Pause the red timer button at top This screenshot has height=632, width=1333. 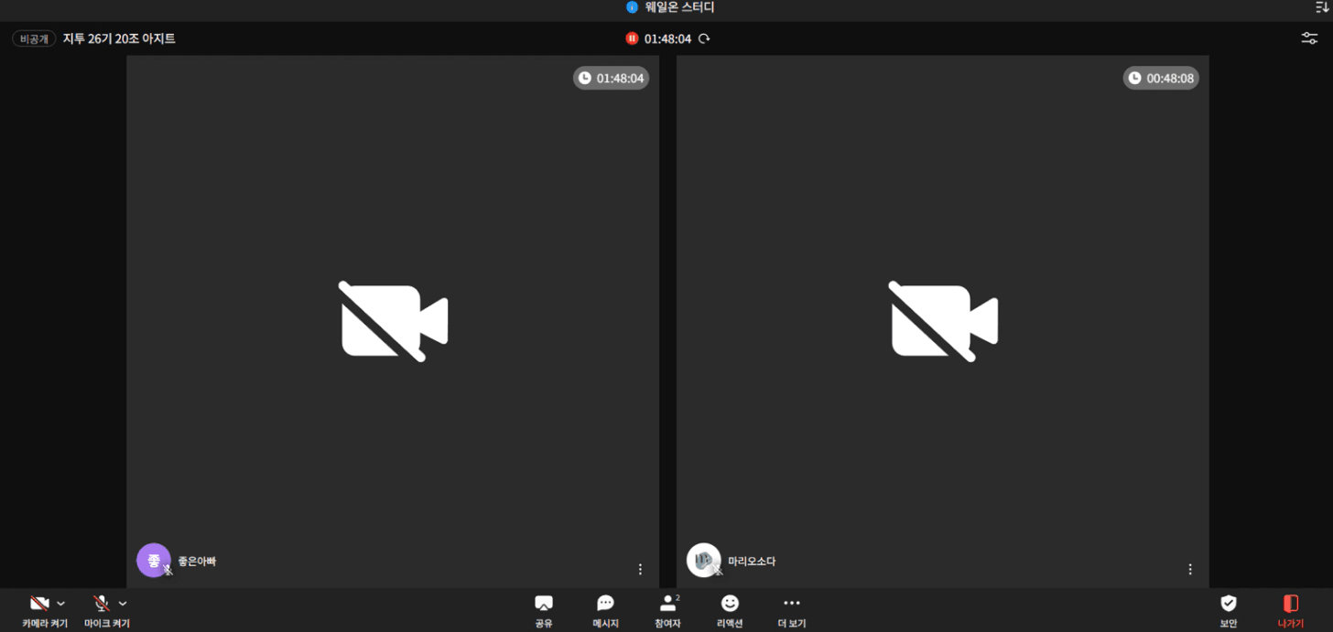point(632,38)
